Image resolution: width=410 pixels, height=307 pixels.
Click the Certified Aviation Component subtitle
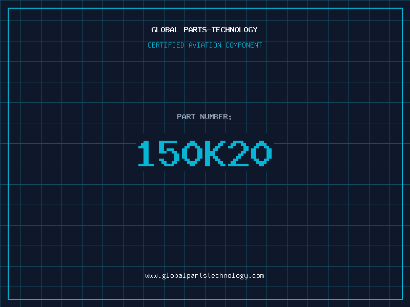point(204,45)
